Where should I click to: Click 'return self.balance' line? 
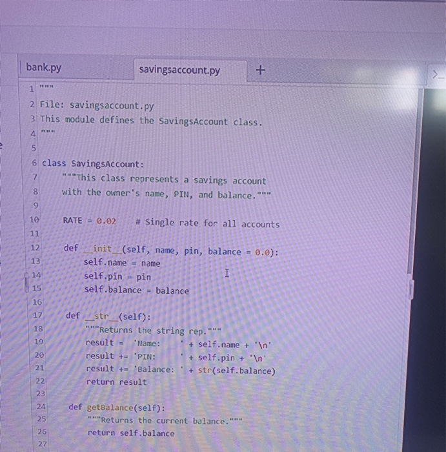[131, 433]
